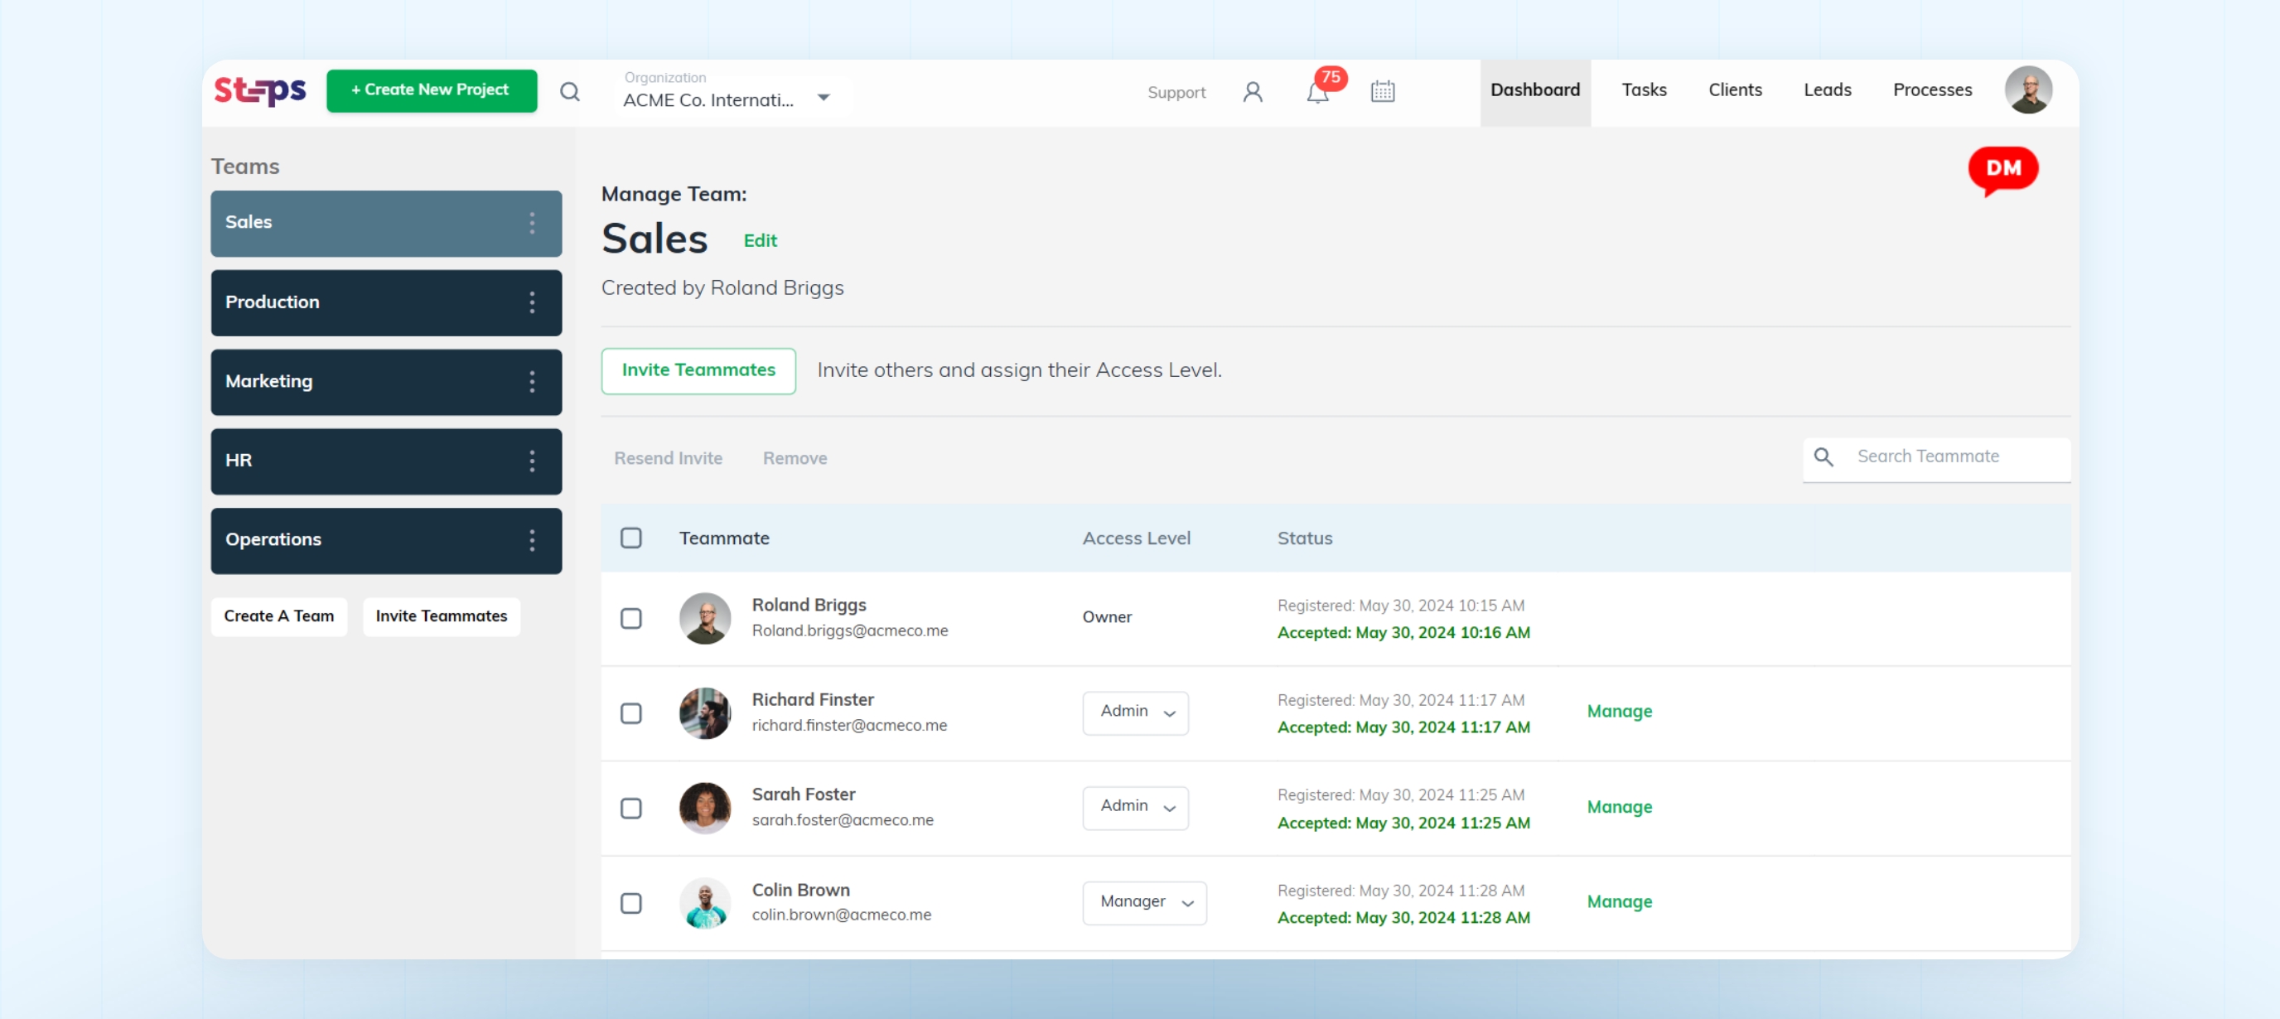The image size is (2280, 1019).
Task: Click the Access Level column header
Action: [x=1136, y=538]
